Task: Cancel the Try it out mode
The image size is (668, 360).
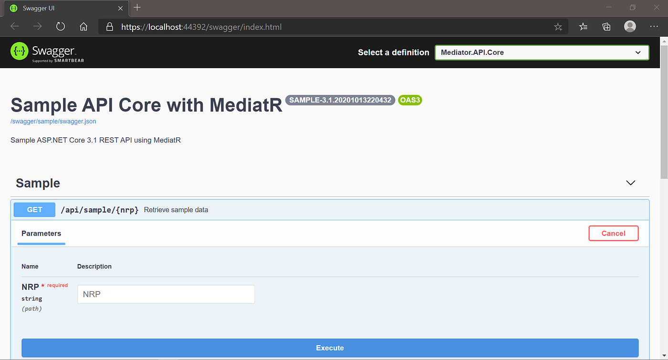Action: click(614, 233)
